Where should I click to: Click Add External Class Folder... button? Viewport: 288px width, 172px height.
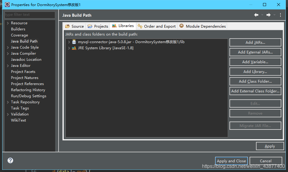click(x=255, y=91)
